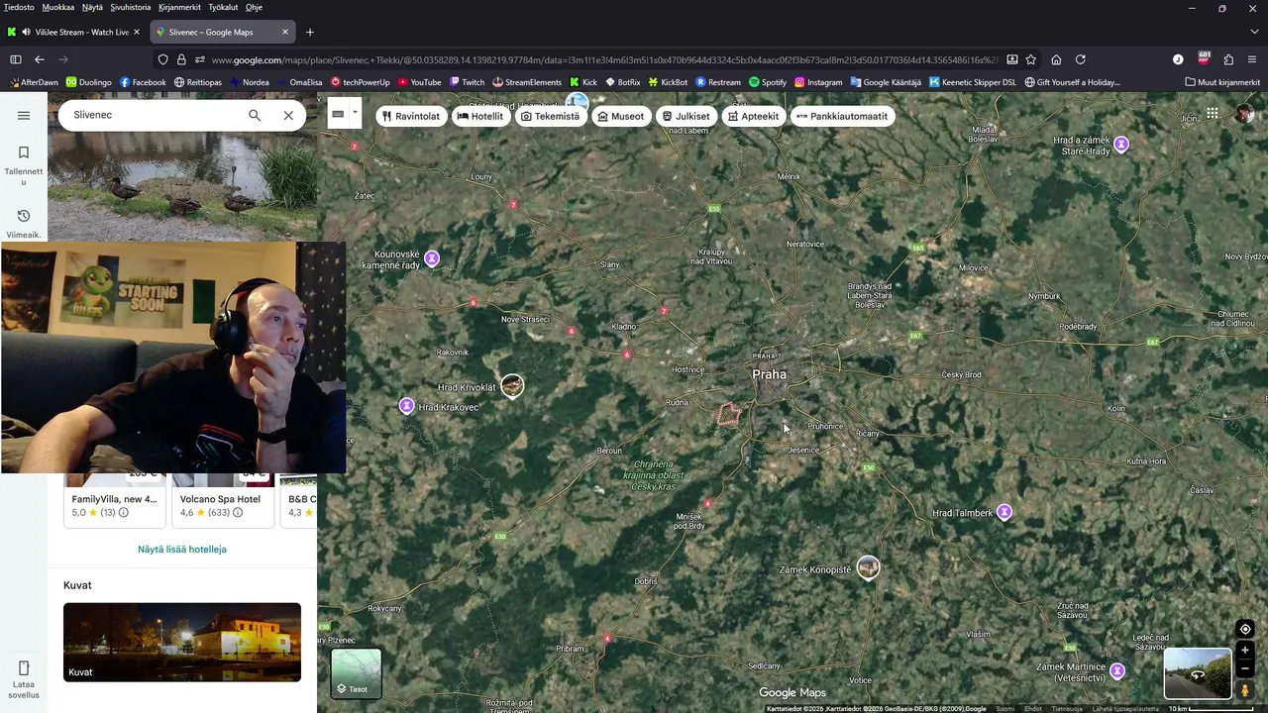This screenshot has height=713, width=1268.
Task: Open Työkalut menu
Action: coord(223,7)
